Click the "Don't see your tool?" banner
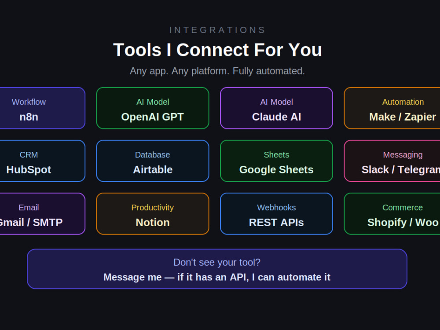The image size is (440, 330). pyautogui.click(x=217, y=269)
